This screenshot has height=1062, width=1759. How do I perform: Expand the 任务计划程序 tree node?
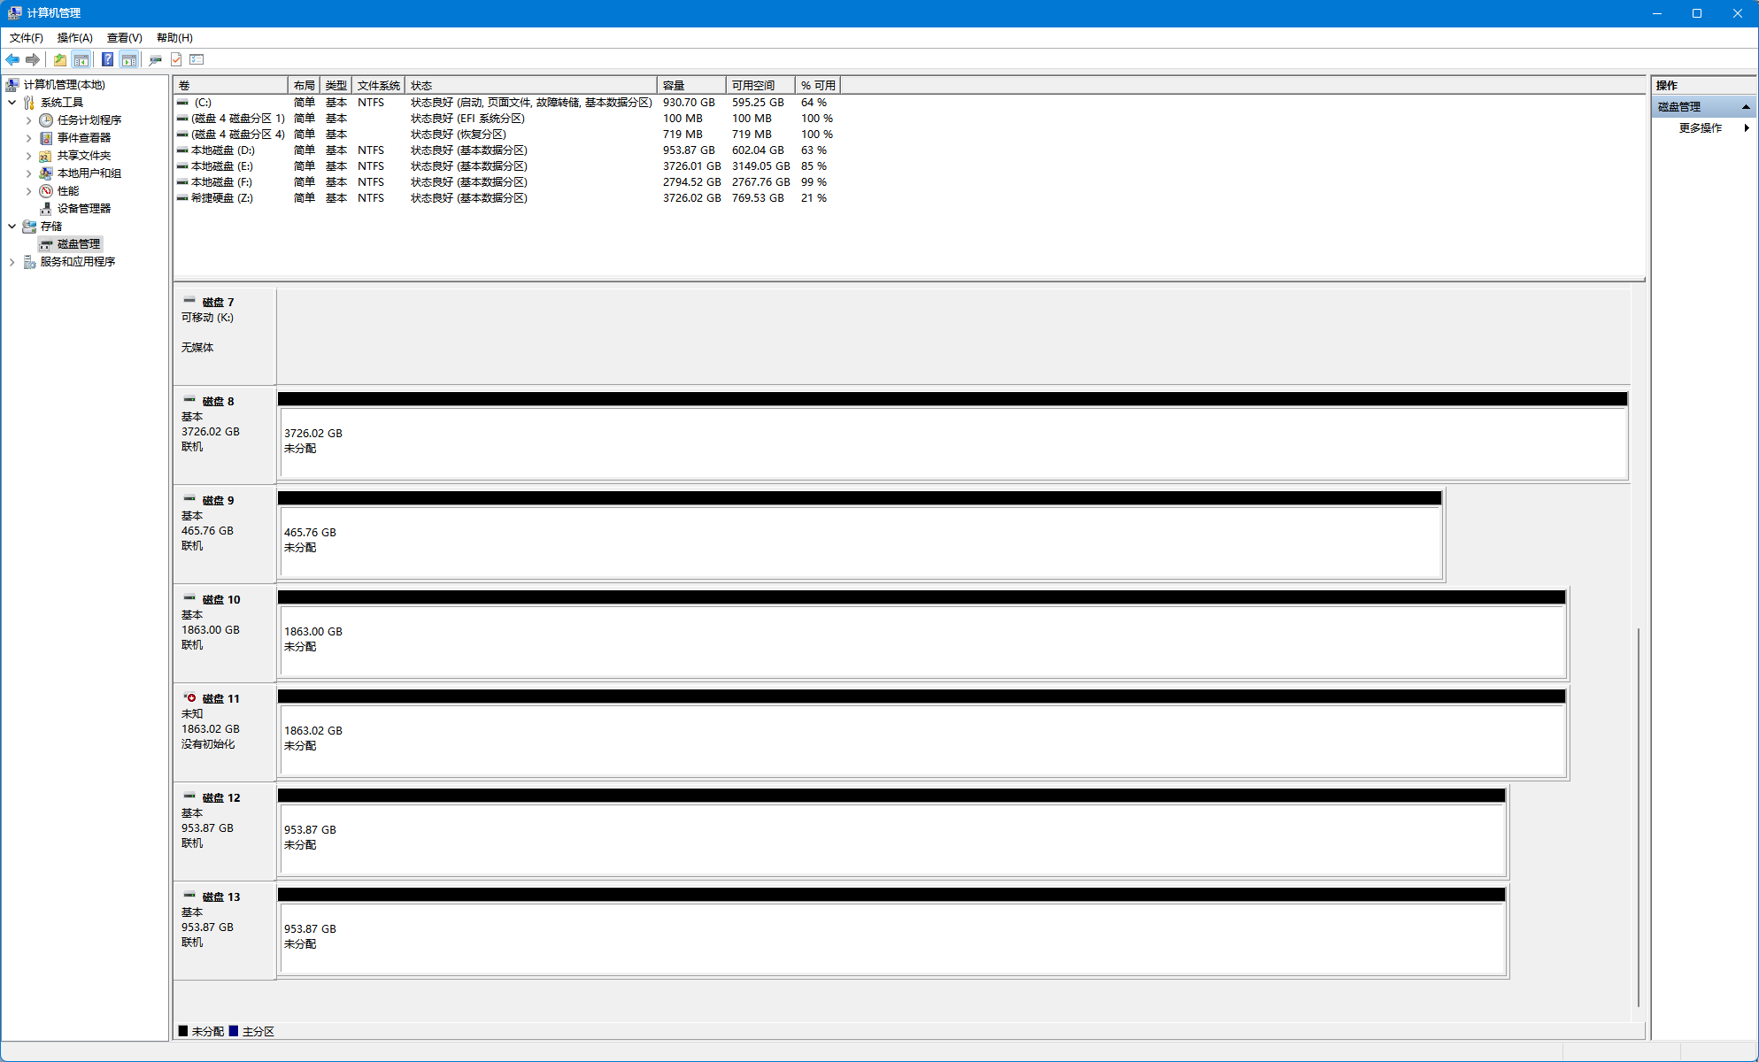click(x=28, y=120)
